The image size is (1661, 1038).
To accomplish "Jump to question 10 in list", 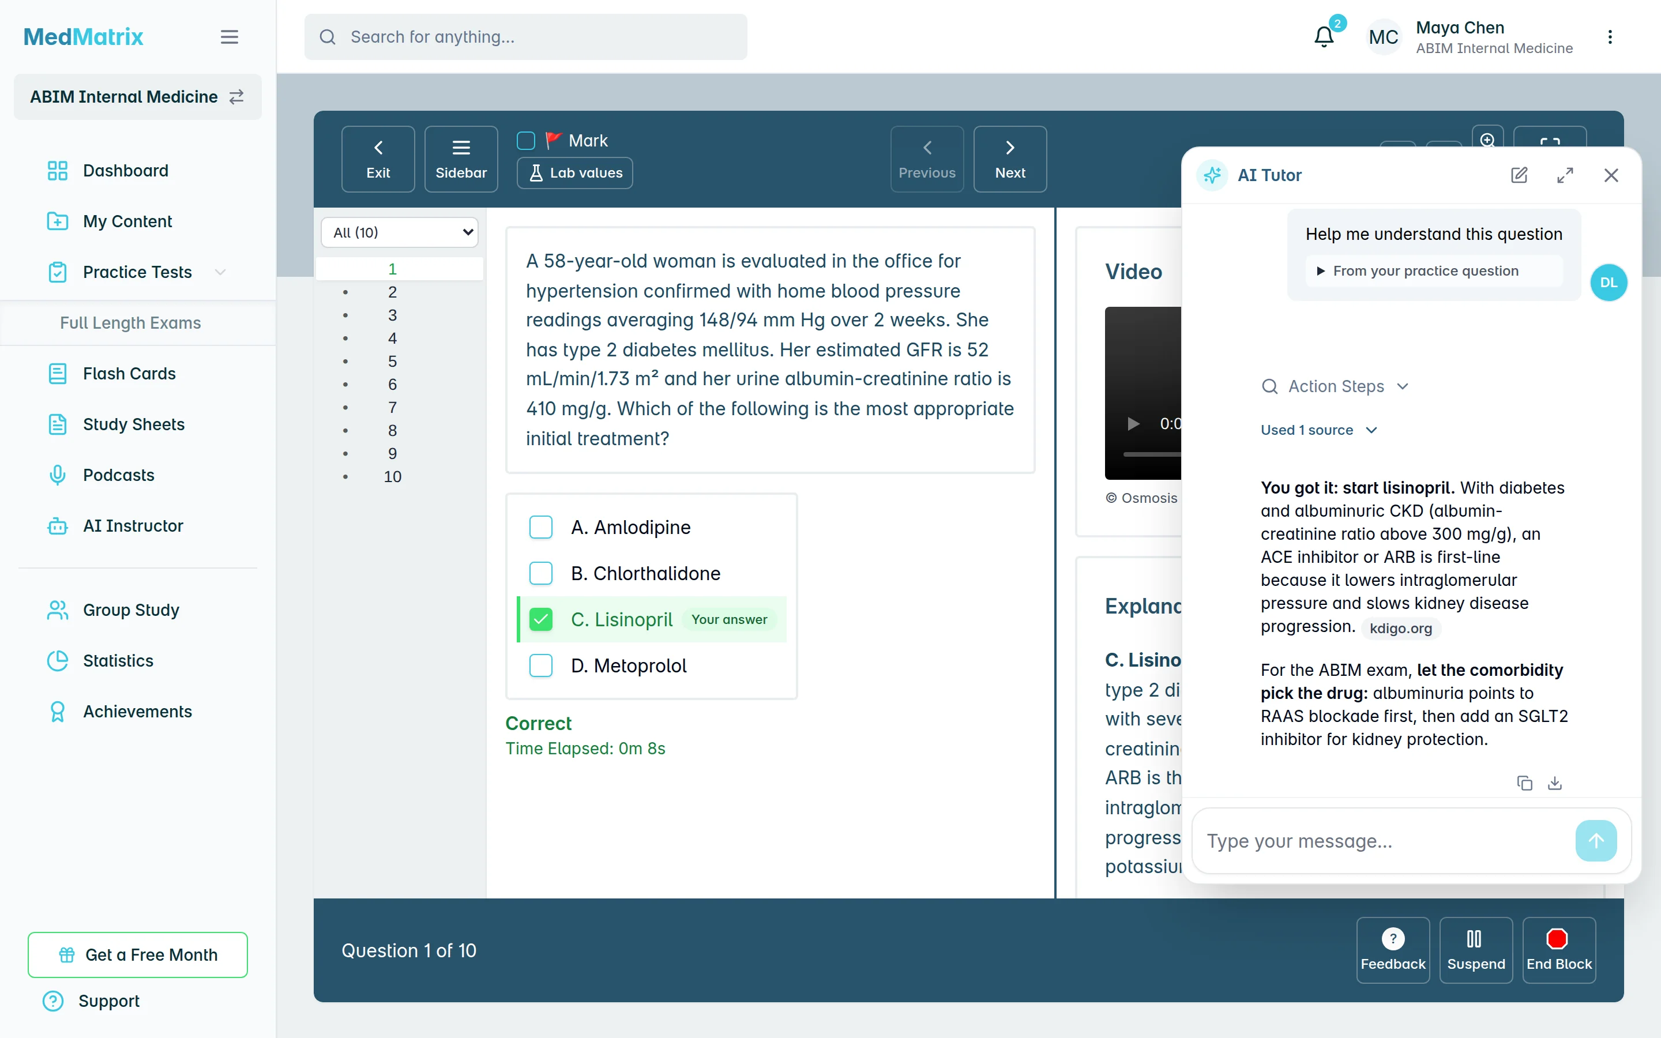I will coord(393,476).
